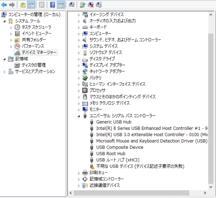Click the clock icon beside タスク スケジューラ
Image resolution: width=216 pixels, height=198 pixels.
[x=17, y=27]
